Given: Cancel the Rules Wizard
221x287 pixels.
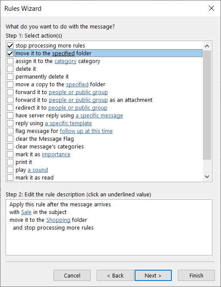Looking at the screenshot, I should [72, 275].
